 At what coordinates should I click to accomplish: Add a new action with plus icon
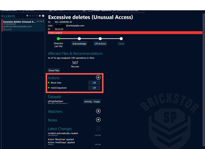(98, 77)
